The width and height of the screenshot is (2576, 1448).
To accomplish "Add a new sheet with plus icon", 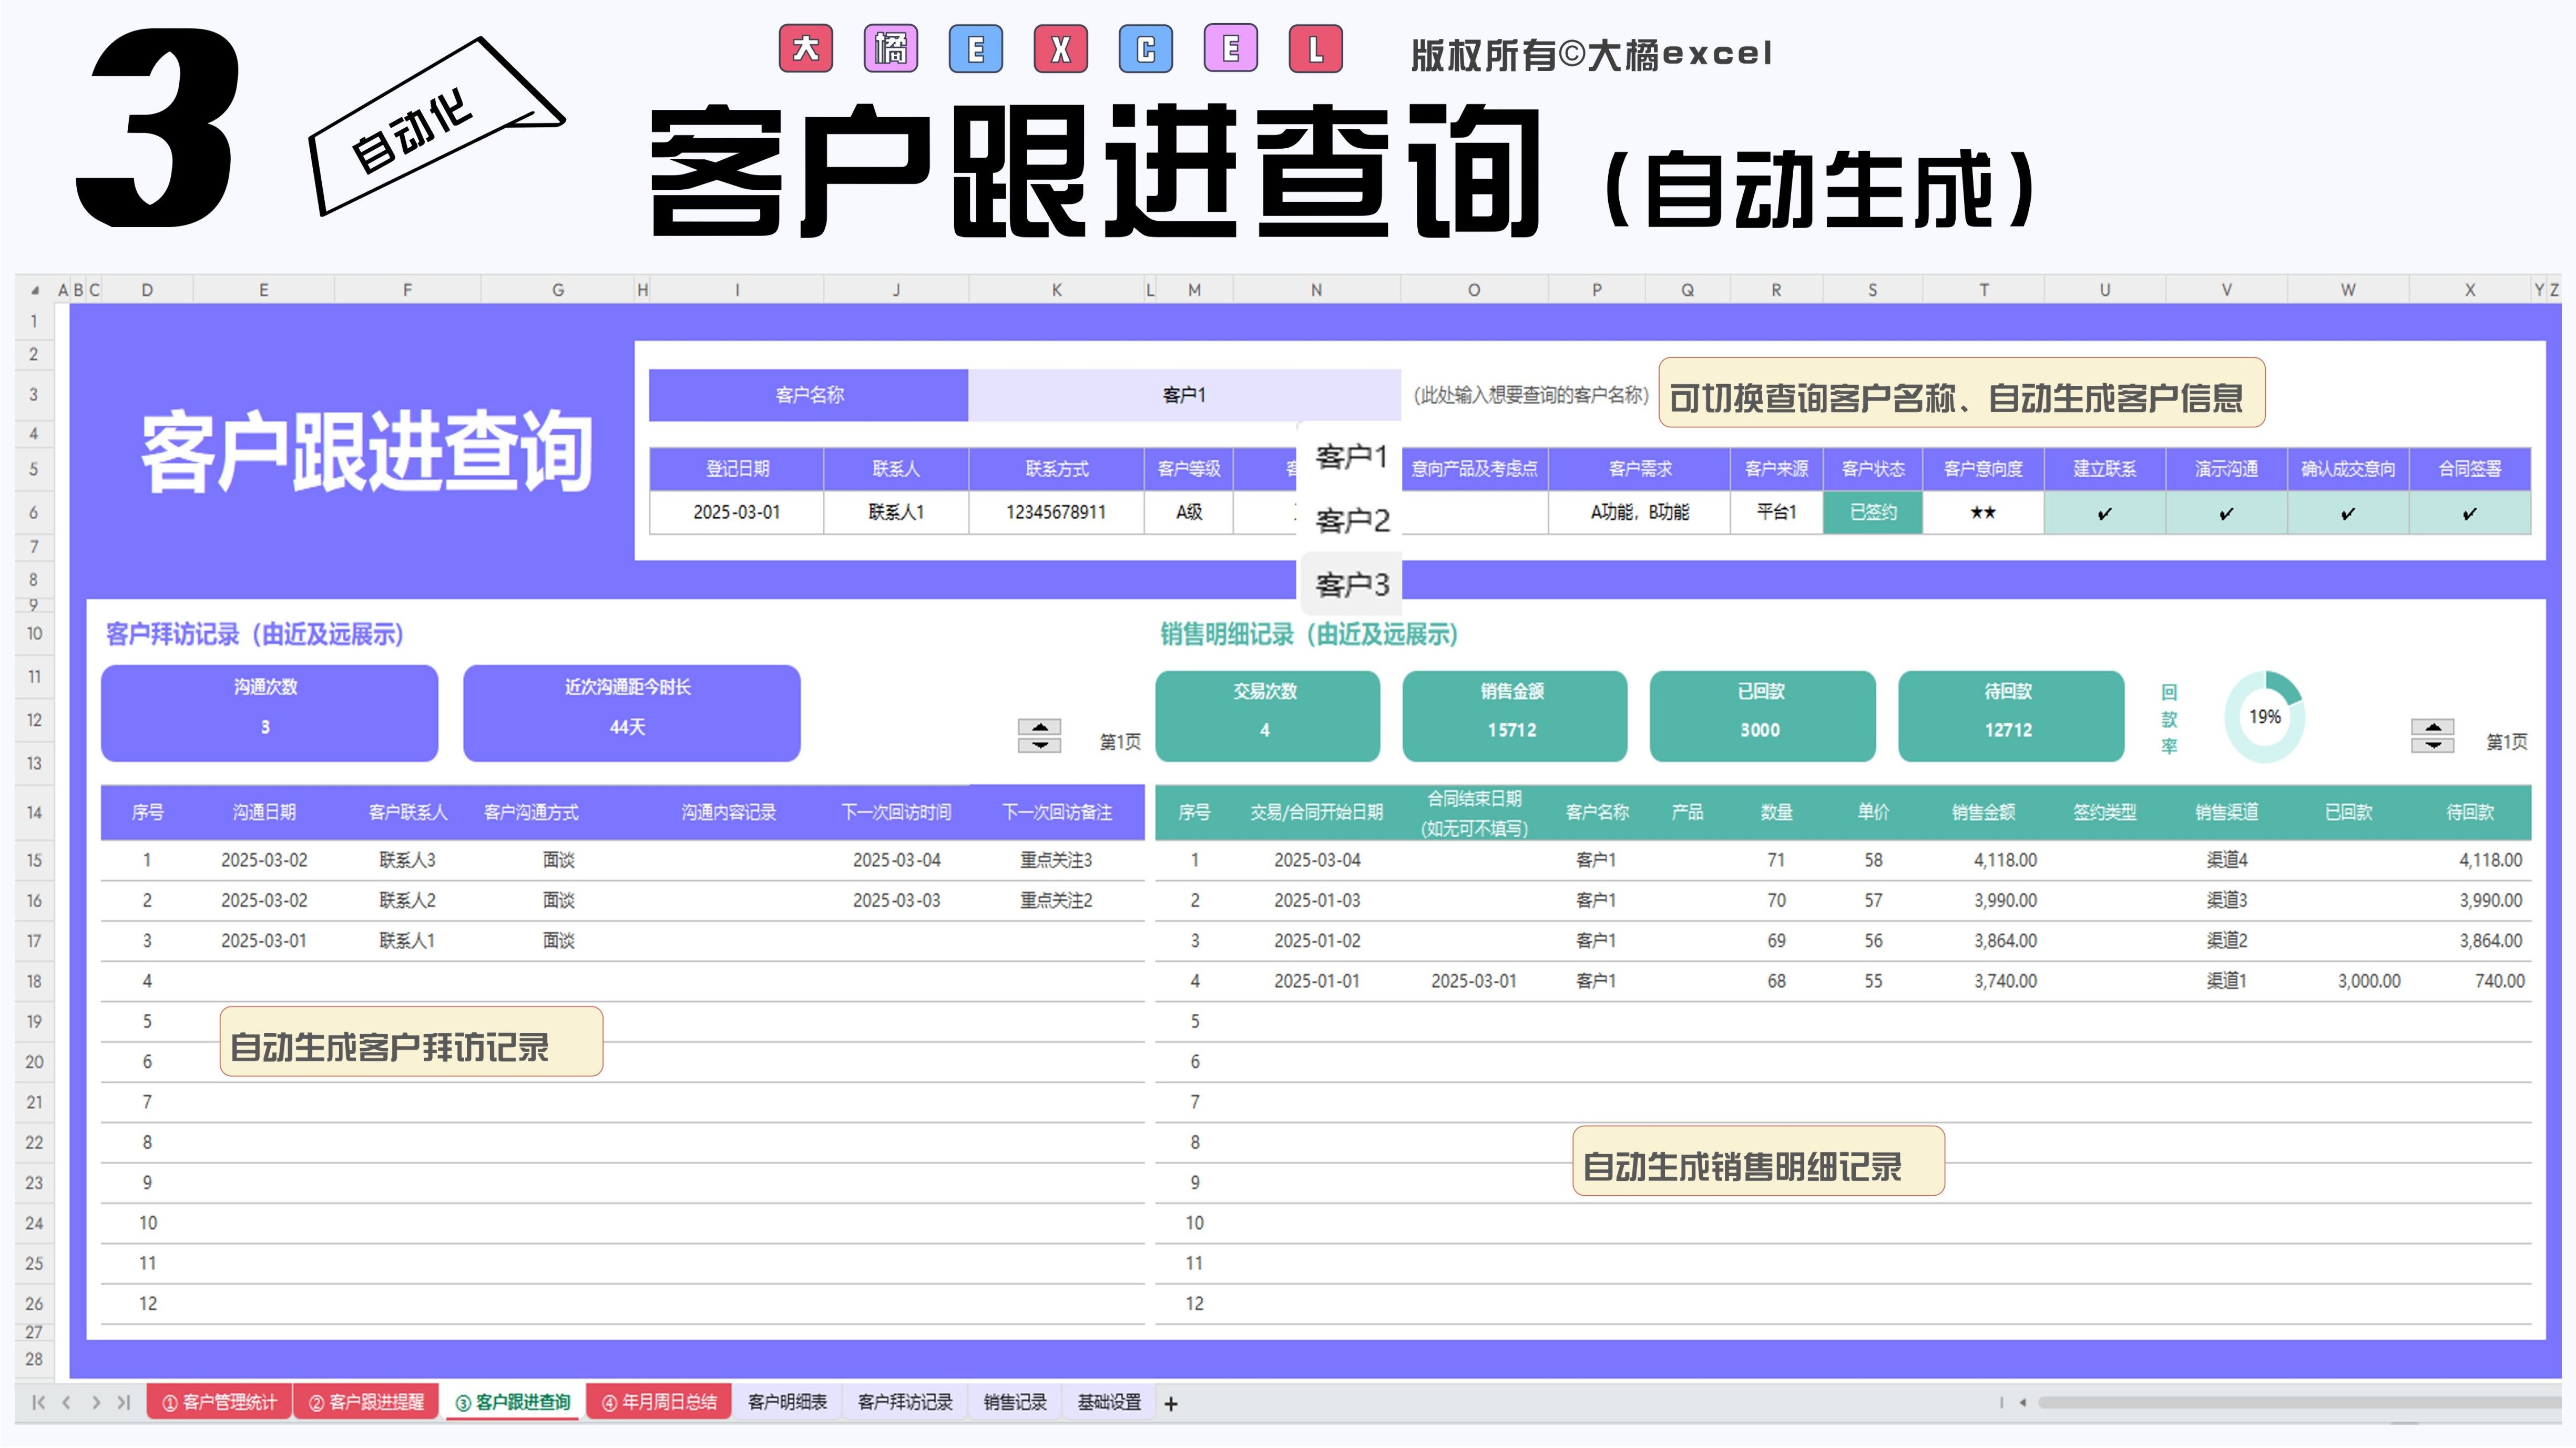I will [x=1171, y=1404].
